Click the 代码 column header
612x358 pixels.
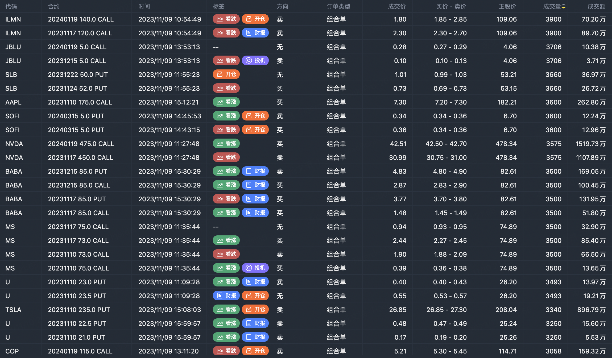(x=11, y=6)
